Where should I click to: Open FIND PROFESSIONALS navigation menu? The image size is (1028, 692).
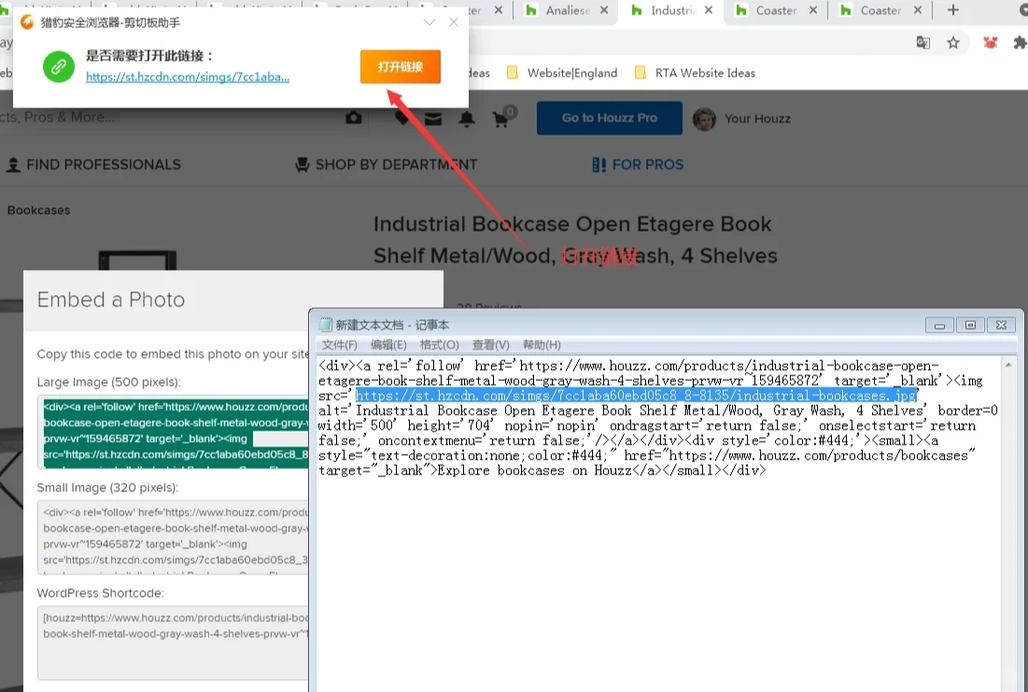click(x=93, y=164)
